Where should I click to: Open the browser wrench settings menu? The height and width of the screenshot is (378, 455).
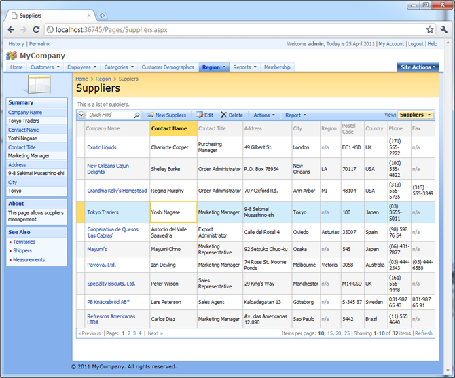tap(443, 30)
